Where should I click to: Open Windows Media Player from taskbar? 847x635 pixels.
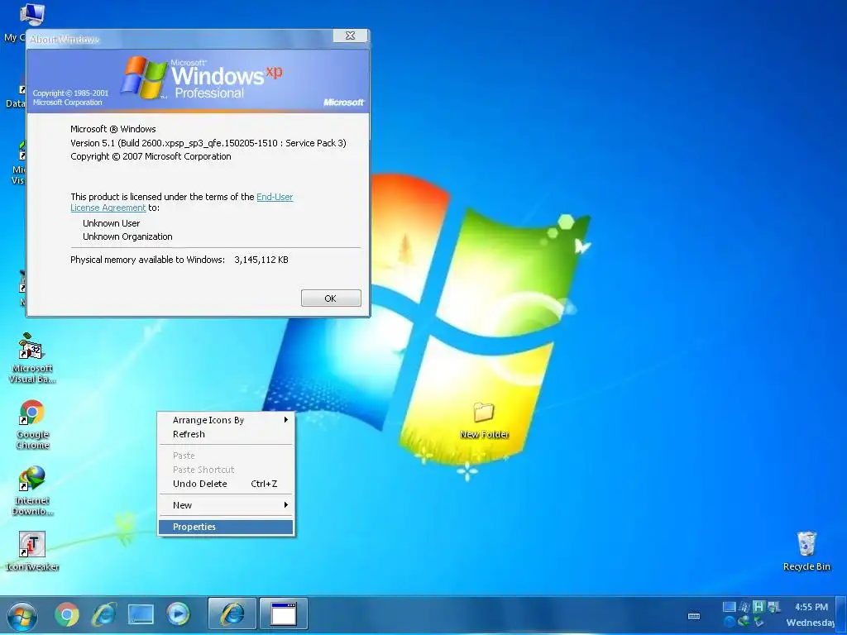click(x=179, y=614)
